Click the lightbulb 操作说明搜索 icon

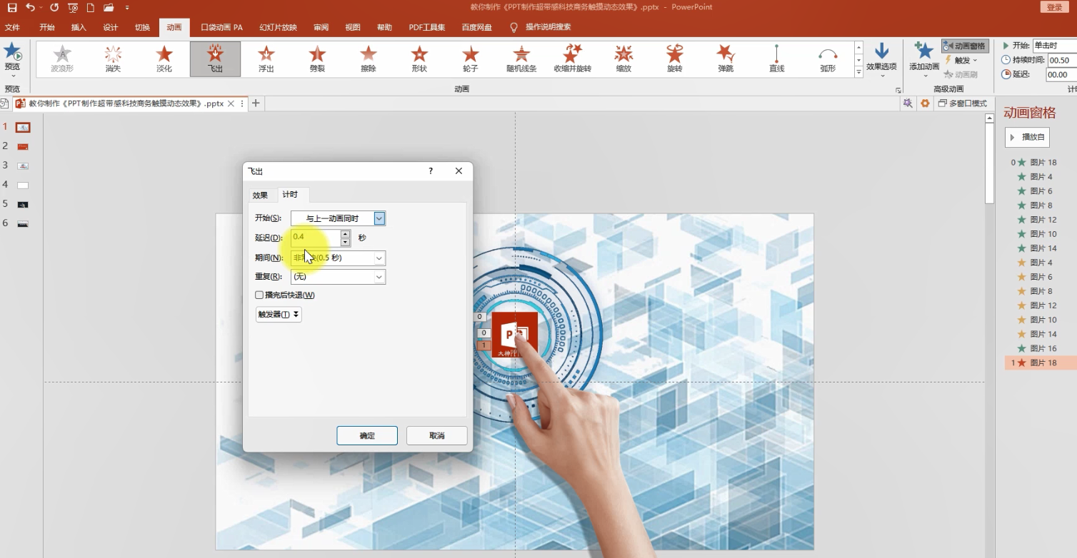513,27
